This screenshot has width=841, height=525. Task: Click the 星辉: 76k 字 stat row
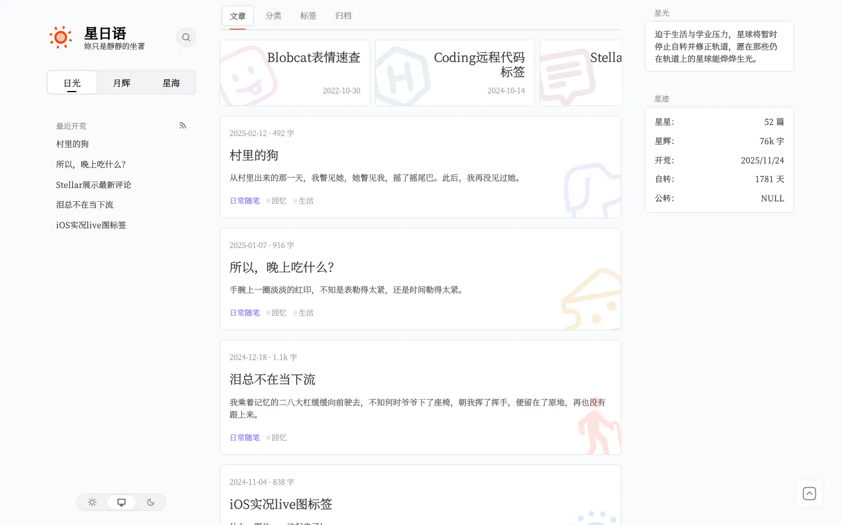click(x=720, y=141)
